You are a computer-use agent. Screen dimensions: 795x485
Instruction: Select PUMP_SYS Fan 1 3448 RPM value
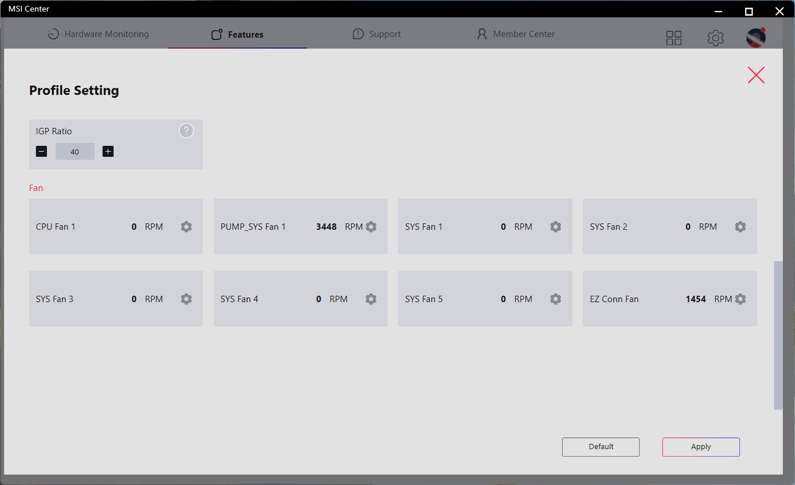tap(326, 227)
